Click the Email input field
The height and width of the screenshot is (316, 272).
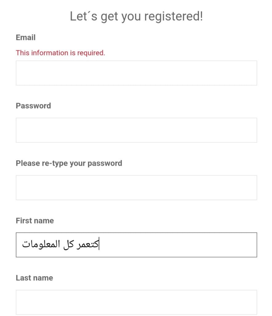tap(136, 73)
